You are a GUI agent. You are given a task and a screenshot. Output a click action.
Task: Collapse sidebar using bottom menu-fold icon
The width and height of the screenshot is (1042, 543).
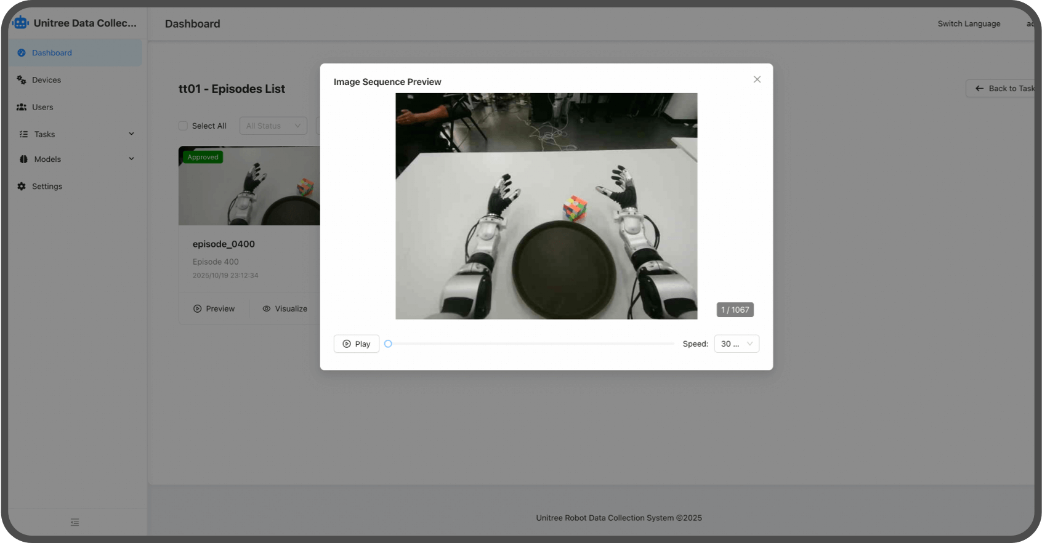point(75,523)
